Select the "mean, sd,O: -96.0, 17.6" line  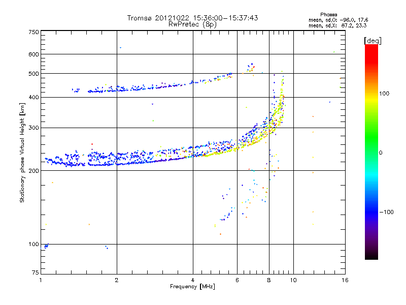(x=338, y=20)
